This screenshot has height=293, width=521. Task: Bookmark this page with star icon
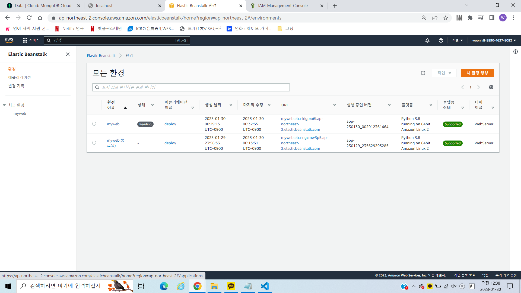point(446,18)
